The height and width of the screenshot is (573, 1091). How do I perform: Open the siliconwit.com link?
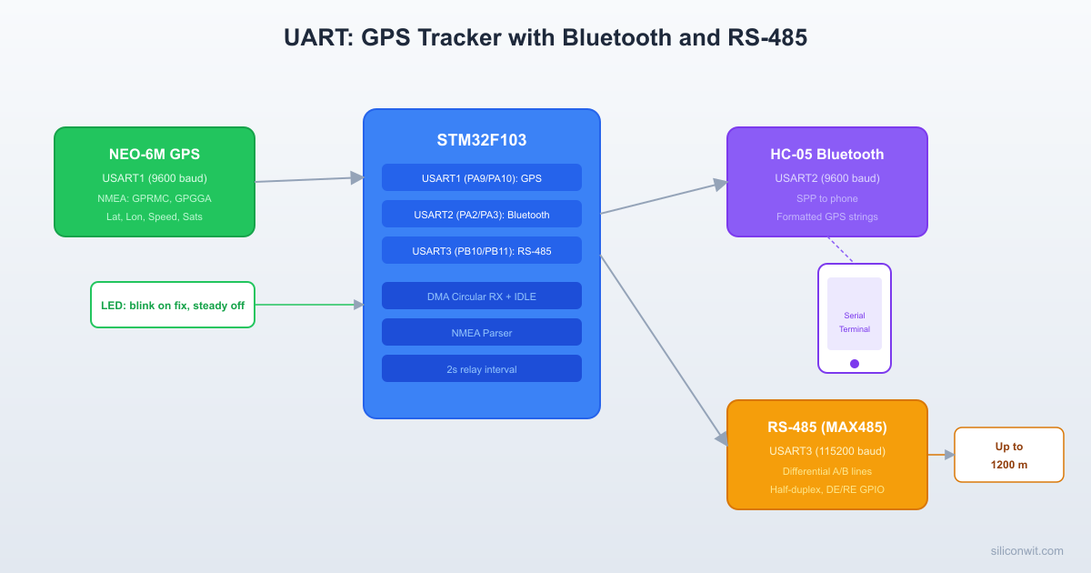tap(1026, 551)
